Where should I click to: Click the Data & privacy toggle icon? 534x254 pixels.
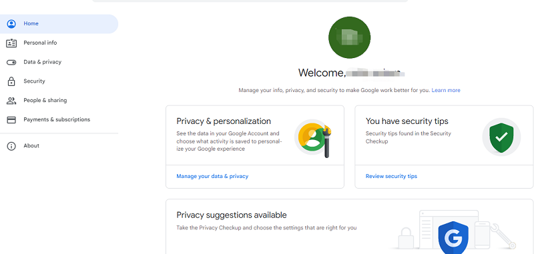click(11, 62)
